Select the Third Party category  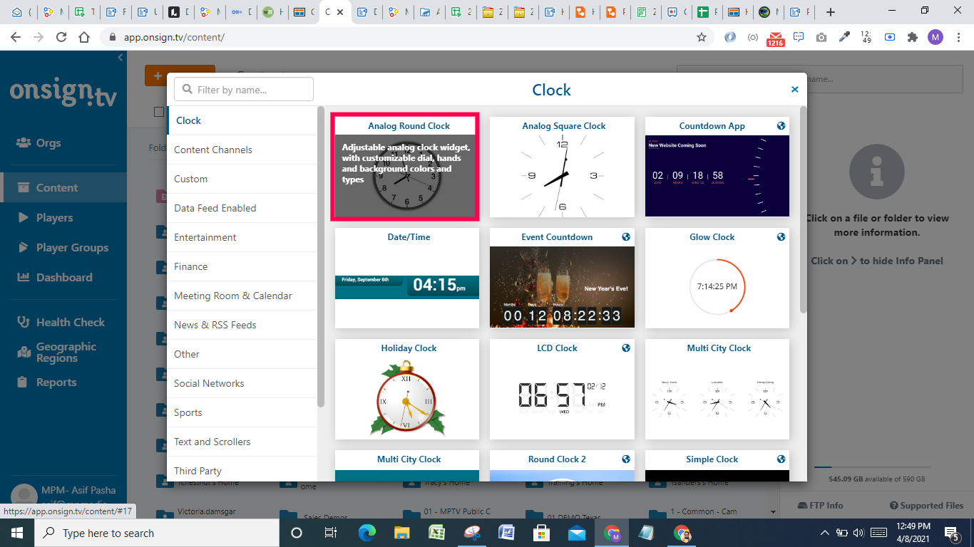[242, 469]
